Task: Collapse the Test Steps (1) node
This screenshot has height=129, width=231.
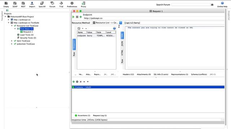Action: click(x=15, y=29)
